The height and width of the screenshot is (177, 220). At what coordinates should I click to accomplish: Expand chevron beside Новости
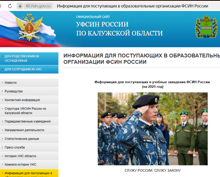point(2,83)
